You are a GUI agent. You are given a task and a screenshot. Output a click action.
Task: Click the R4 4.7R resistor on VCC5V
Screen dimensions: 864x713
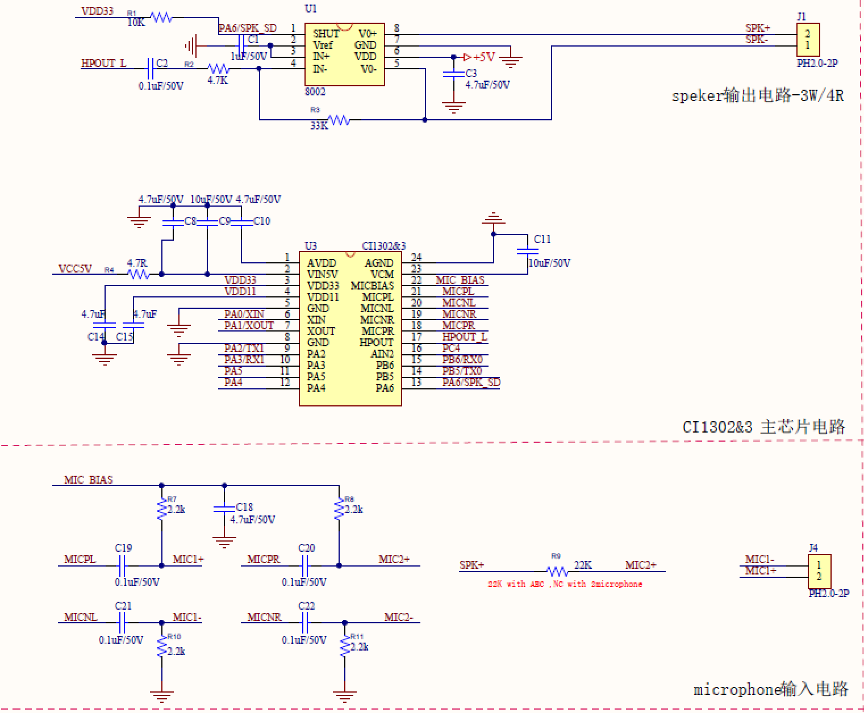coord(139,274)
